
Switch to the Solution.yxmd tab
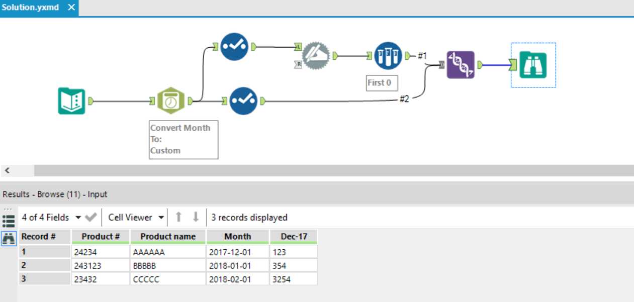pos(30,8)
